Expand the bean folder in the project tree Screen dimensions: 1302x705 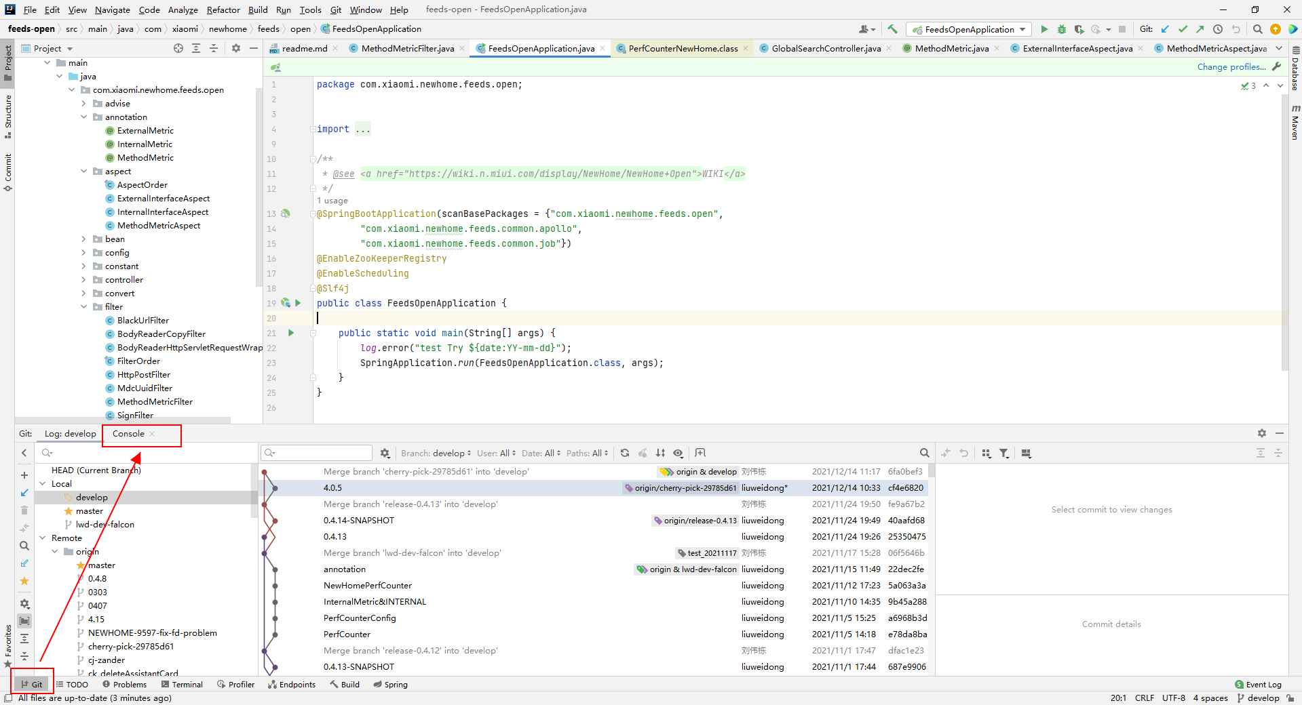pos(84,239)
